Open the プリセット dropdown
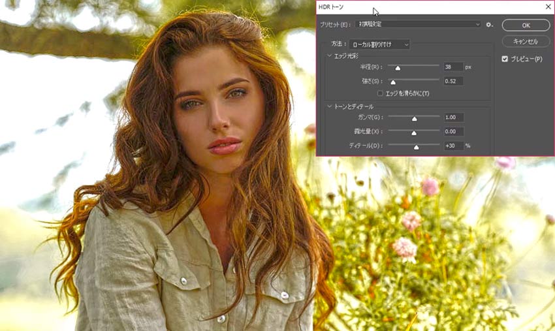Viewport: 555px width, 331px height. coord(418,24)
